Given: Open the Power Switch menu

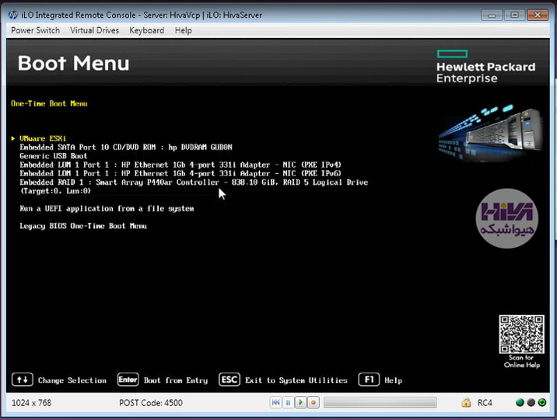Looking at the screenshot, I should pyautogui.click(x=35, y=30).
